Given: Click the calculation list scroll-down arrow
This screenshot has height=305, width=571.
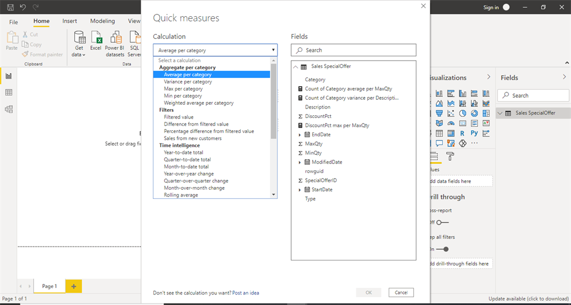Looking at the screenshot, I should [x=273, y=195].
